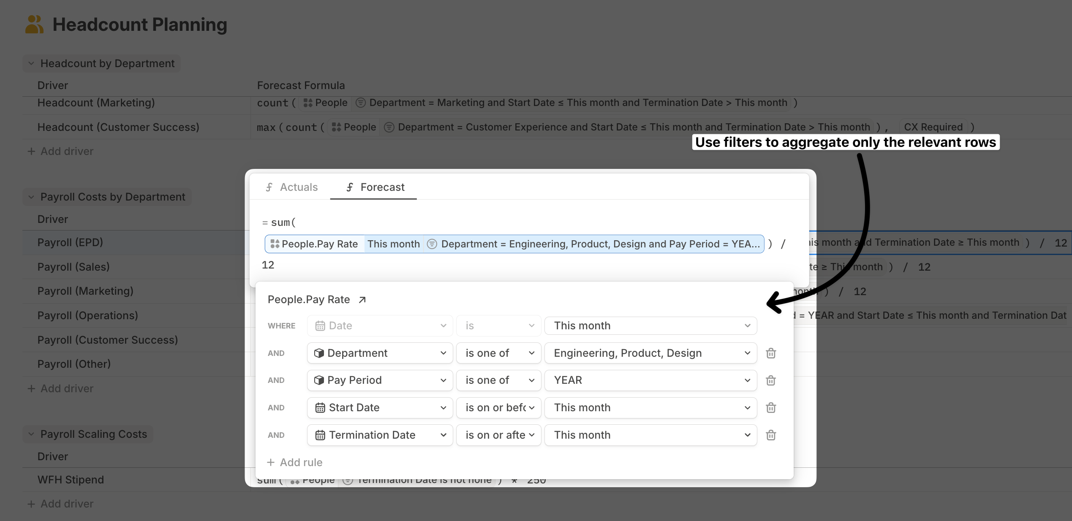Delete the Department filter rule

click(771, 353)
